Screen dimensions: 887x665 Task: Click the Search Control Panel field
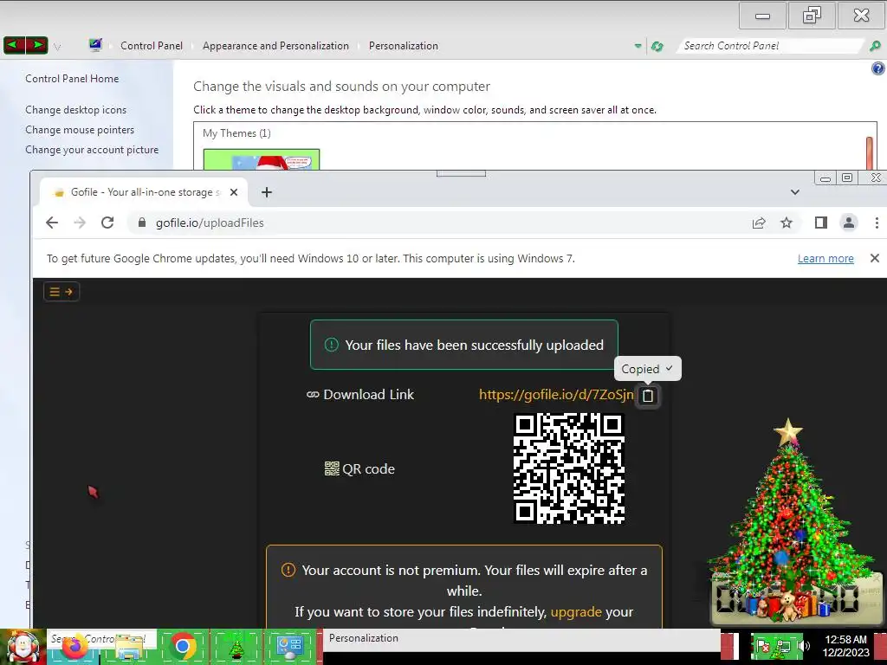[771, 46]
